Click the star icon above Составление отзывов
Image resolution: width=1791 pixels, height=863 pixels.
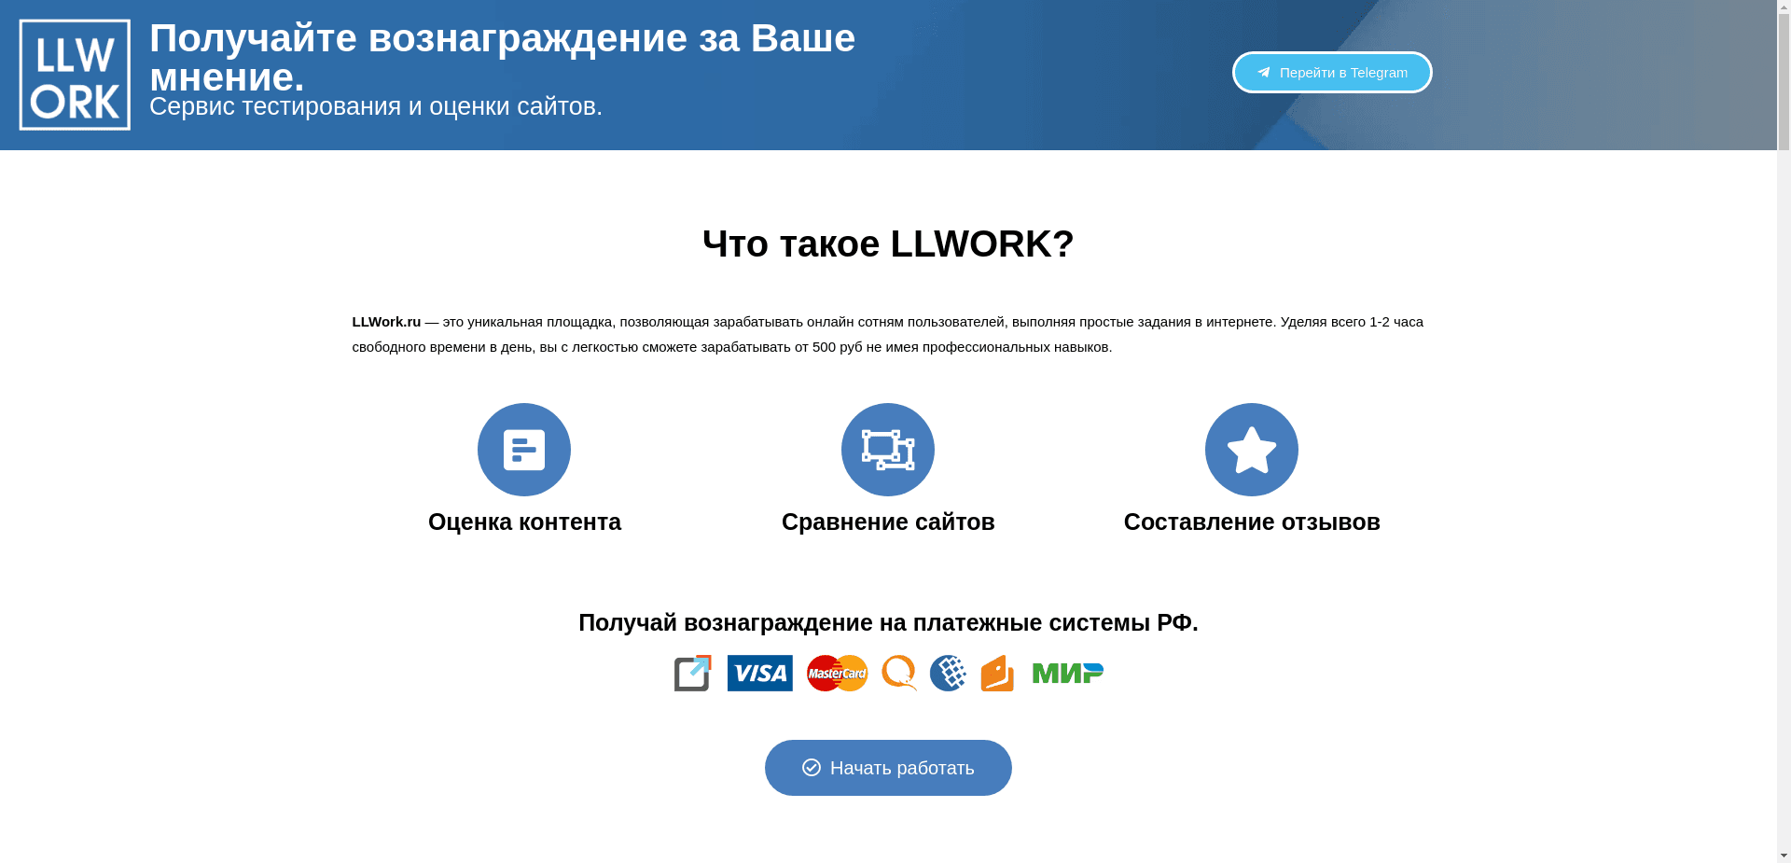(x=1251, y=449)
